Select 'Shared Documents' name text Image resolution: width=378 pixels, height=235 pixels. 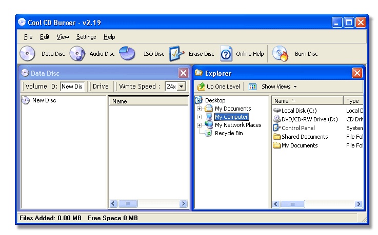click(x=305, y=137)
